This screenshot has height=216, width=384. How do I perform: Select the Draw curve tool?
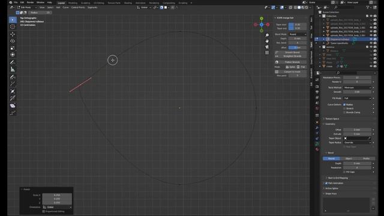pos(13,77)
